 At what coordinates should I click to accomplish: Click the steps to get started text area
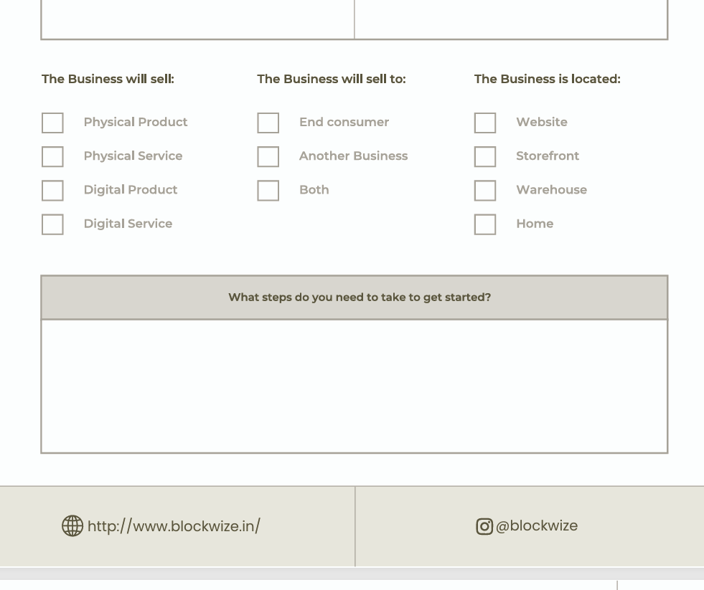pos(355,386)
